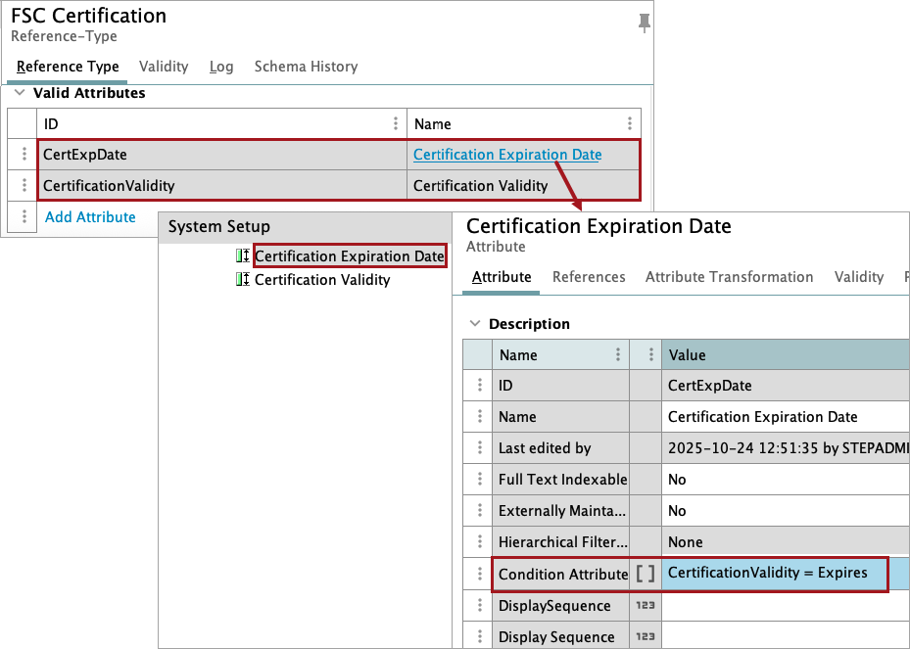Collapse the Valid Attributes section
This screenshot has width=910, height=649.
[x=20, y=93]
